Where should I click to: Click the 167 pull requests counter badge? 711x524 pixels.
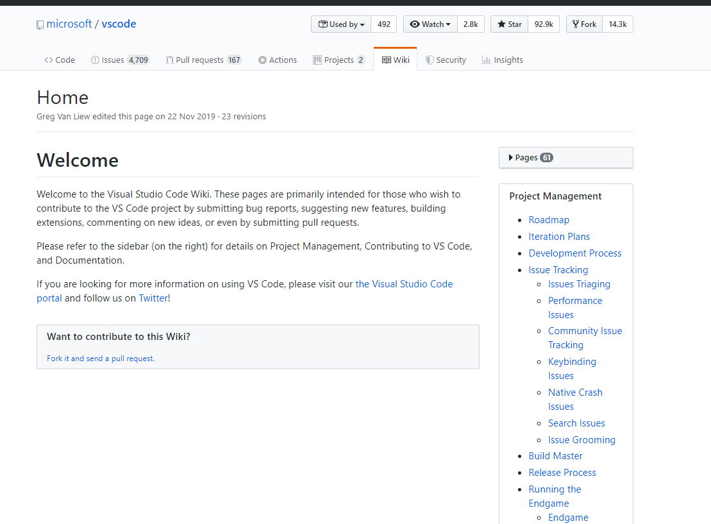click(234, 60)
